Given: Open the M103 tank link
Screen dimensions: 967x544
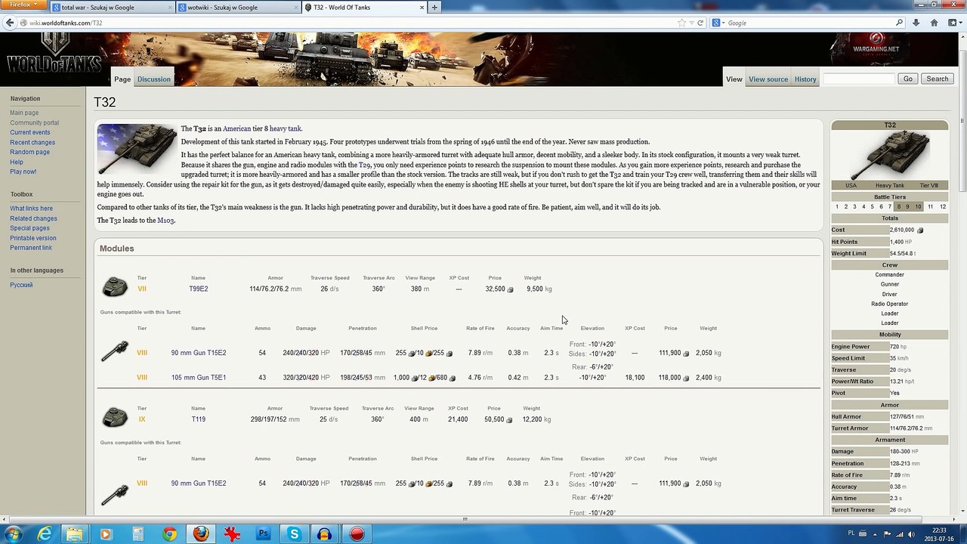Looking at the screenshot, I should pos(165,221).
